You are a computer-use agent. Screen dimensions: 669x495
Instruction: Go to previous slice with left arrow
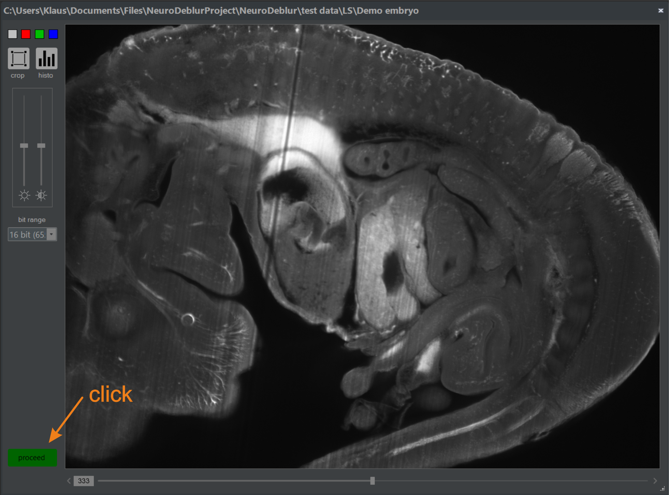coord(69,481)
